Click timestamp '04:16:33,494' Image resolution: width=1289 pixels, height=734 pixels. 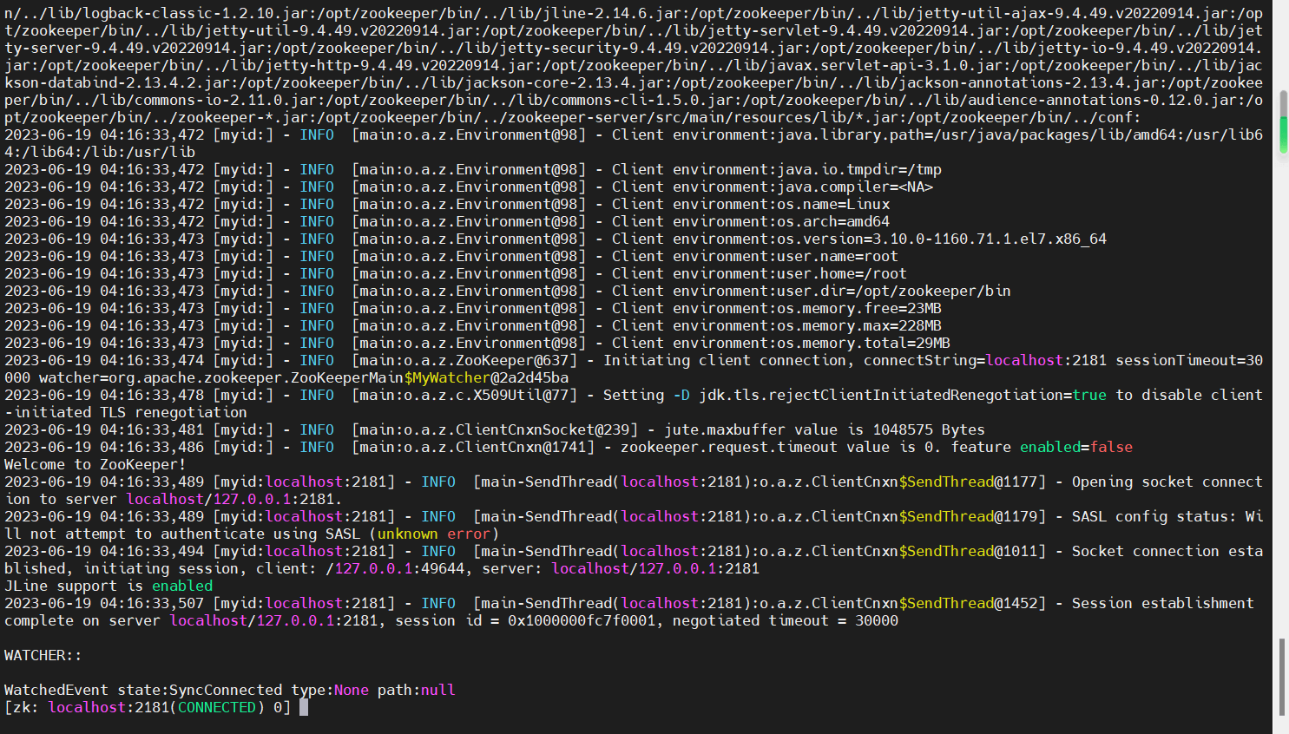(152, 551)
